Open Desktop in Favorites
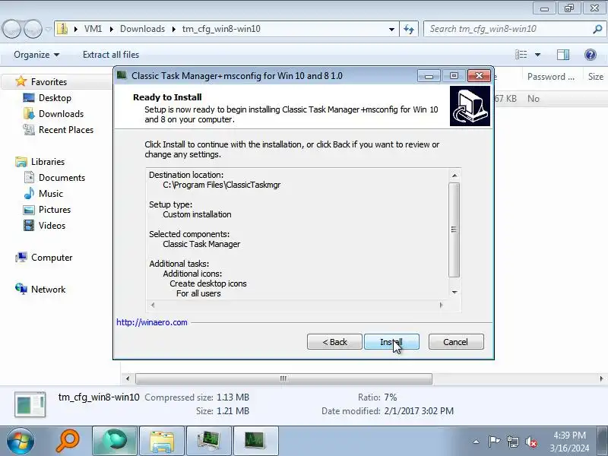This screenshot has width=608, height=456. click(x=55, y=98)
